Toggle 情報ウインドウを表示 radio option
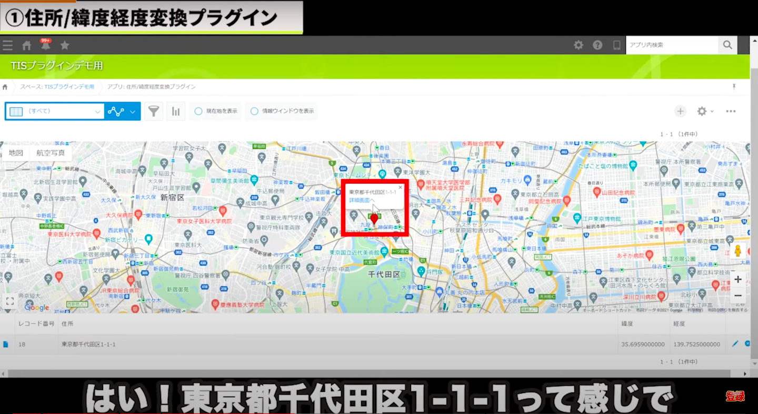This screenshot has height=414, width=758. (x=255, y=111)
